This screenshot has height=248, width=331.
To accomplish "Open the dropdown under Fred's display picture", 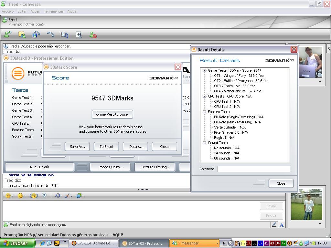I will click(x=320, y=82).
